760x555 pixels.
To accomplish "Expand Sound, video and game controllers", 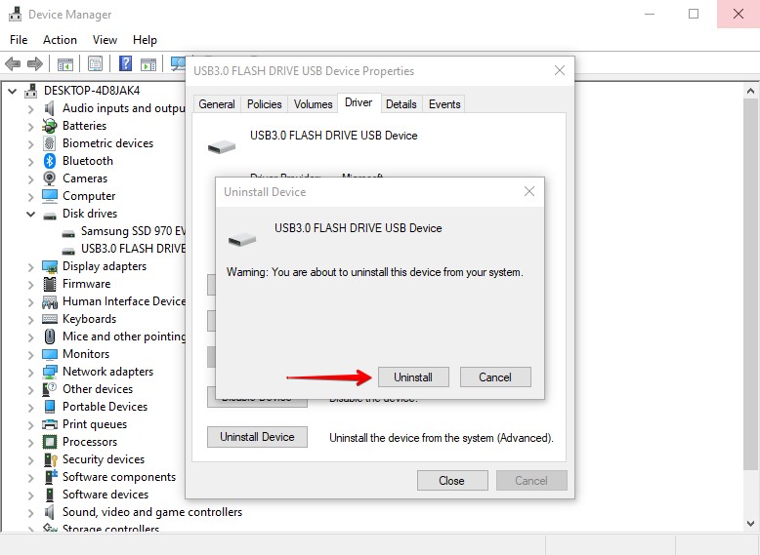I will 30,512.
